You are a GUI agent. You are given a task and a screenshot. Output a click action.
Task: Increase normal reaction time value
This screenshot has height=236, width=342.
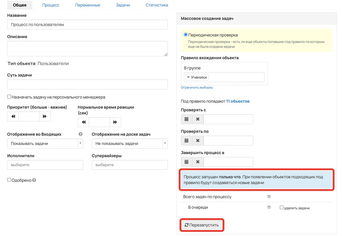115,122
